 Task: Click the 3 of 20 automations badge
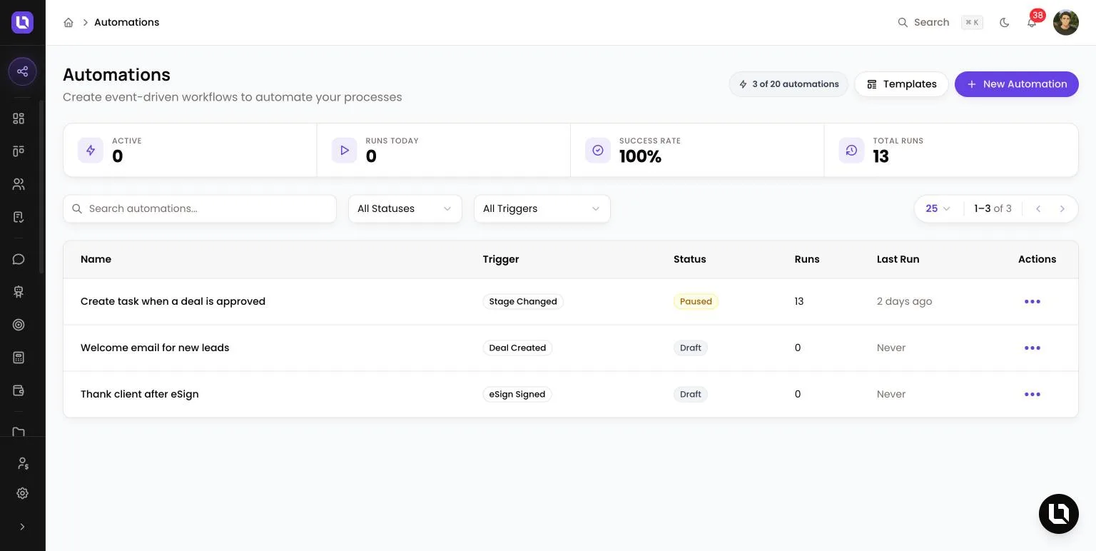788,84
